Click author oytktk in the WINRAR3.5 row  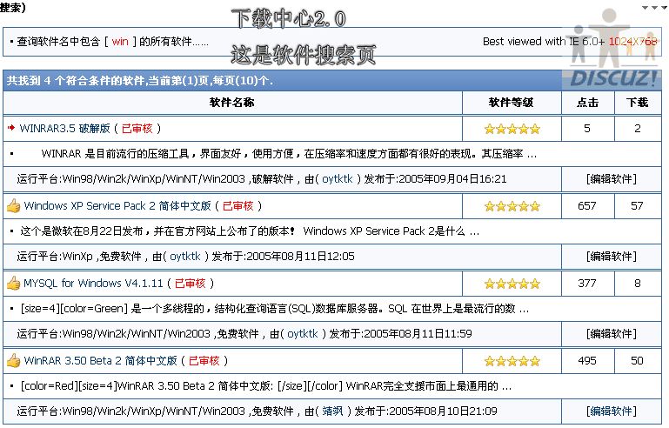(x=338, y=179)
